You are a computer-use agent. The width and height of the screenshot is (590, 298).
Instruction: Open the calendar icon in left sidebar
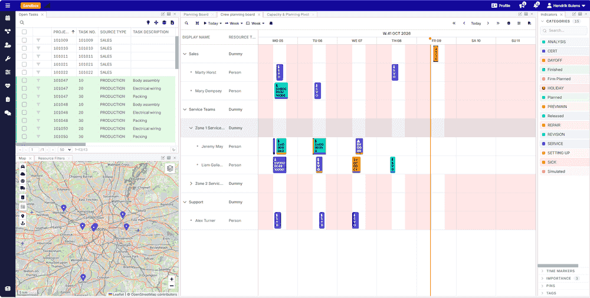point(8,18)
